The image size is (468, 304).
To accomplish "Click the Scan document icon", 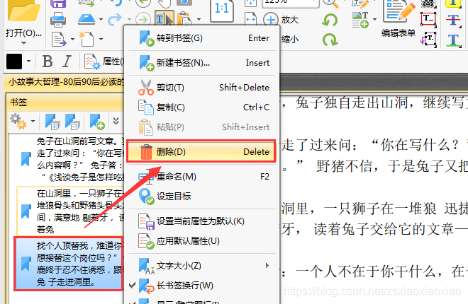I will (87, 20).
